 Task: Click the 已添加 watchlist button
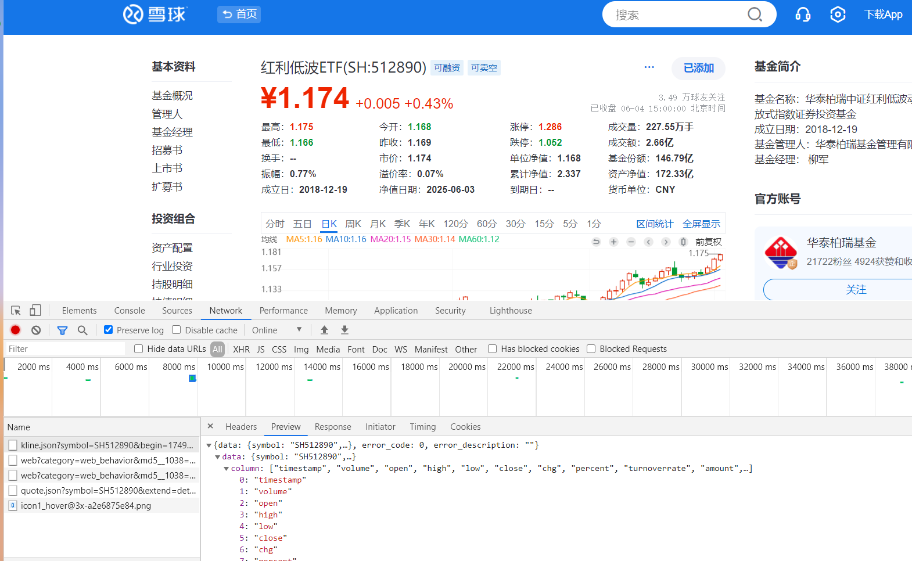click(x=698, y=68)
